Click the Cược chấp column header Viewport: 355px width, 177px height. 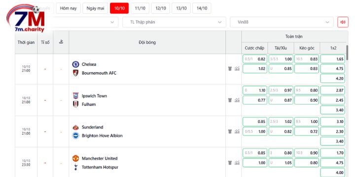pyautogui.click(x=254, y=48)
